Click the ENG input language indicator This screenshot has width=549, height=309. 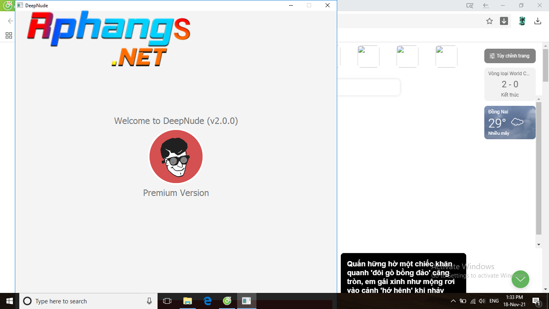point(494,301)
